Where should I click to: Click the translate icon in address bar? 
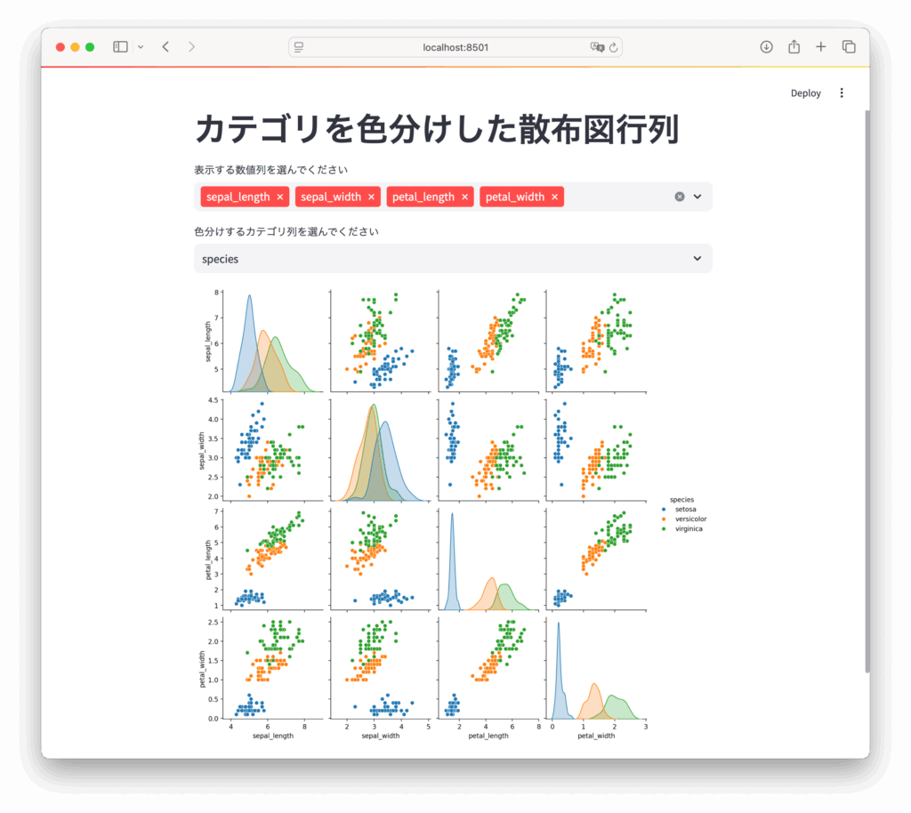[x=596, y=47]
